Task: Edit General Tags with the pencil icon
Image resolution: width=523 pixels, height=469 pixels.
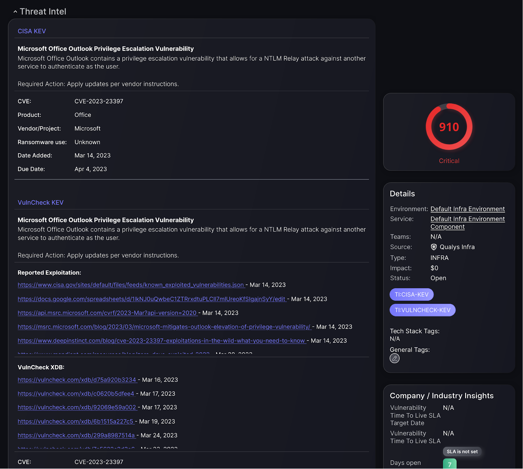Action: pos(395,359)
